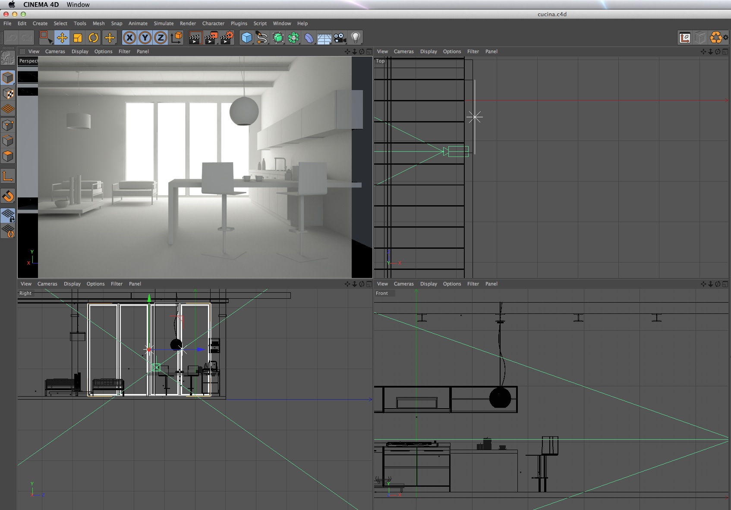Open the macOS Window menu
The width and height of the screenshot is (731, 510).
click(x=78, y=4)
